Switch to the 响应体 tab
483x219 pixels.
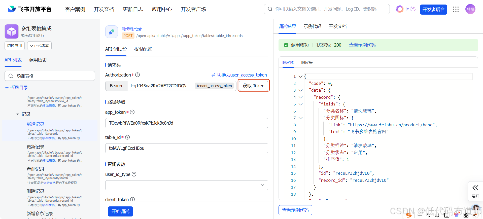coord(288,62)
